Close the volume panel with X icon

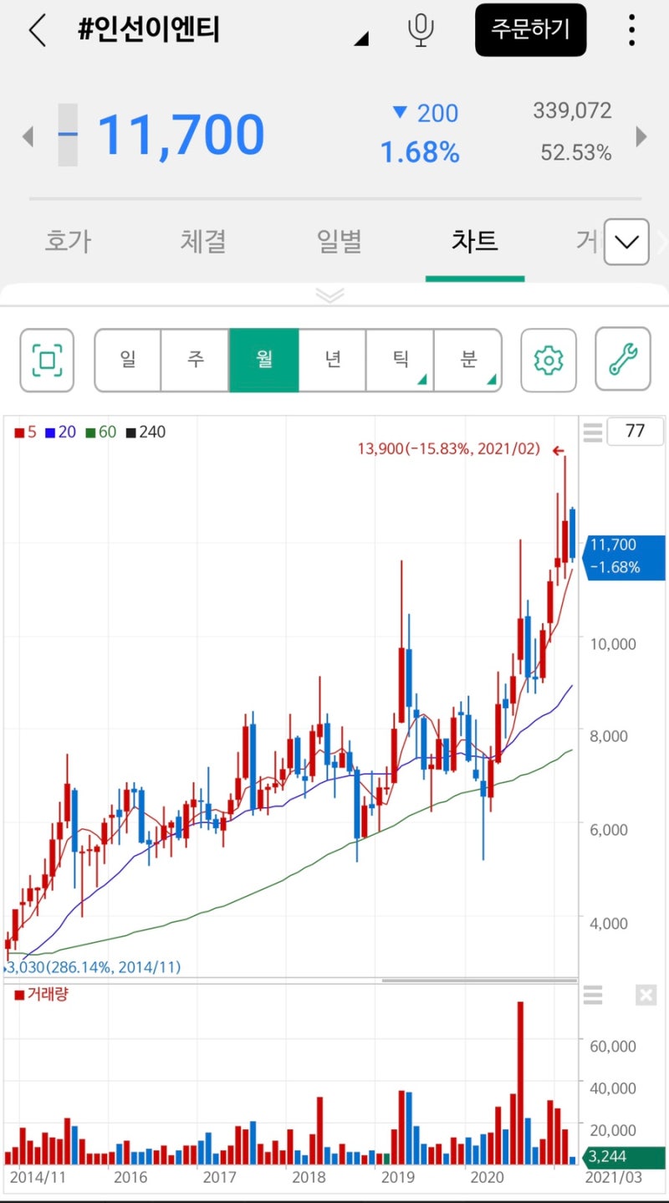[x=646, y=996]
